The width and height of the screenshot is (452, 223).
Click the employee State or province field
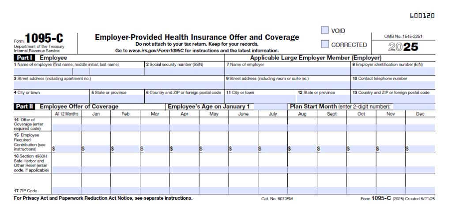tap(117, 99)
